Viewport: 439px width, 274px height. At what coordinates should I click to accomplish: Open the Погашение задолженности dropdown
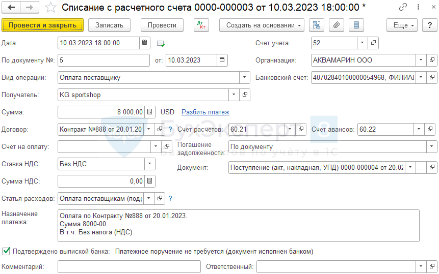pos(431,147)
